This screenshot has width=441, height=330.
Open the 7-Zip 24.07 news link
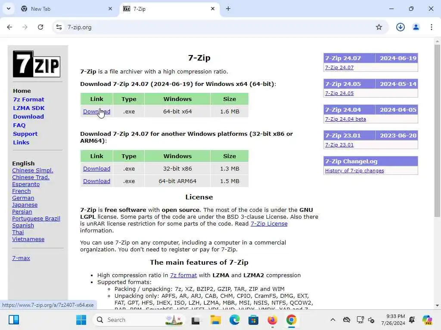coord(339,67)
